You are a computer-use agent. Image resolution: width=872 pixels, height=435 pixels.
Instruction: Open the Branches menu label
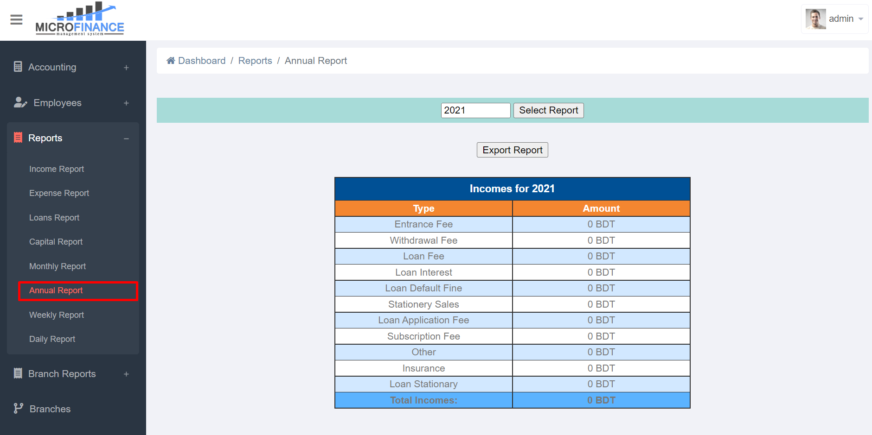coord(50,409)
